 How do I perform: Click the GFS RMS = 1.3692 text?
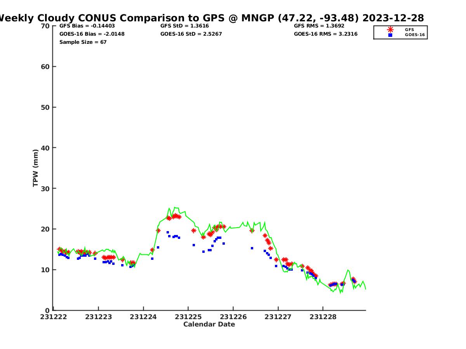(x=319, y=26)
